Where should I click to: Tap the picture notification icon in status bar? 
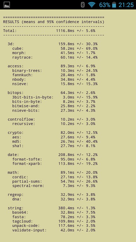(7, 5)
